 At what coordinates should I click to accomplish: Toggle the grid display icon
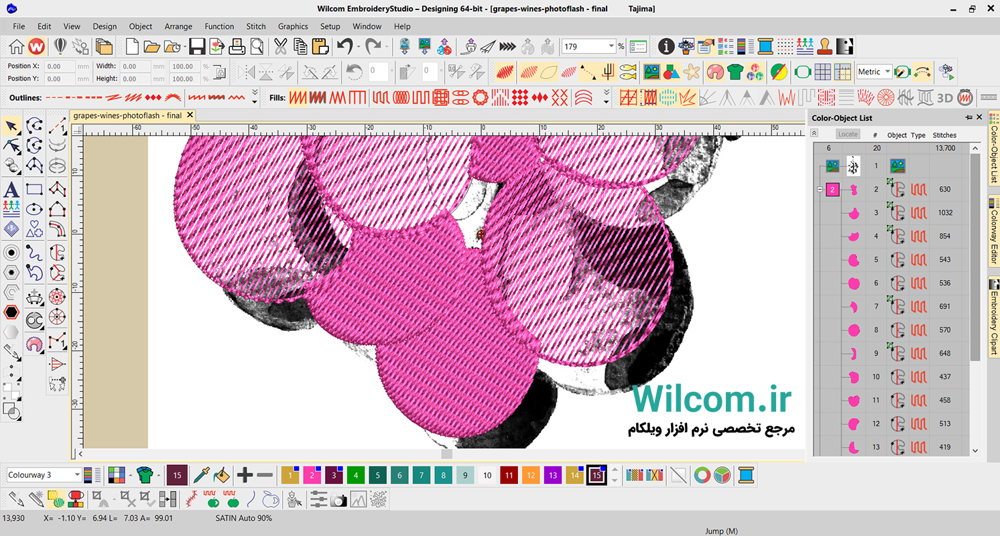coord(822,72)
